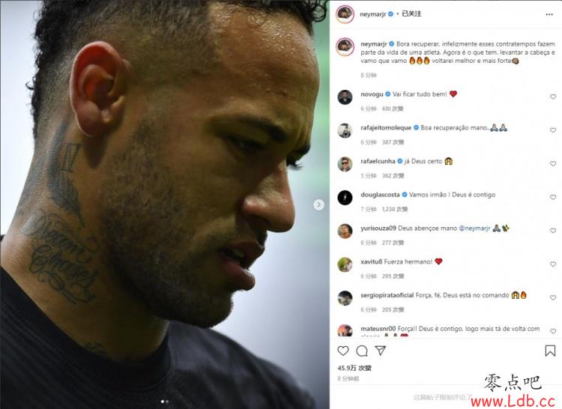Open the @neymarjr mention in yurisouza09's comment
The image size is (562, 409).
474,228
